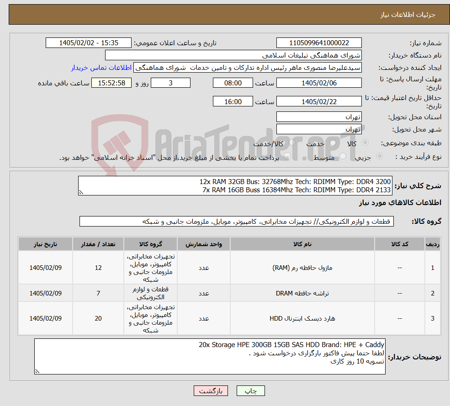Image resolution: width=450 pixels, height=406 pixels.
Task: Click the creator field سیدعلیرضا منصوری
Action: point(247,68)
